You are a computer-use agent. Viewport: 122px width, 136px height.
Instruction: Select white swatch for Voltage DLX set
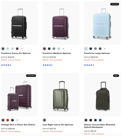click(17, 120)
